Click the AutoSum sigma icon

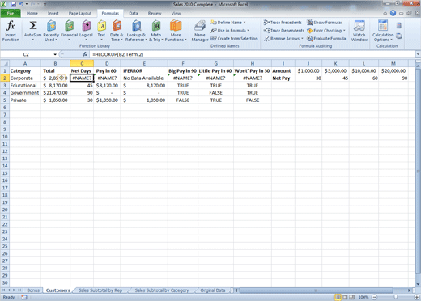click(x=33, y=26)
